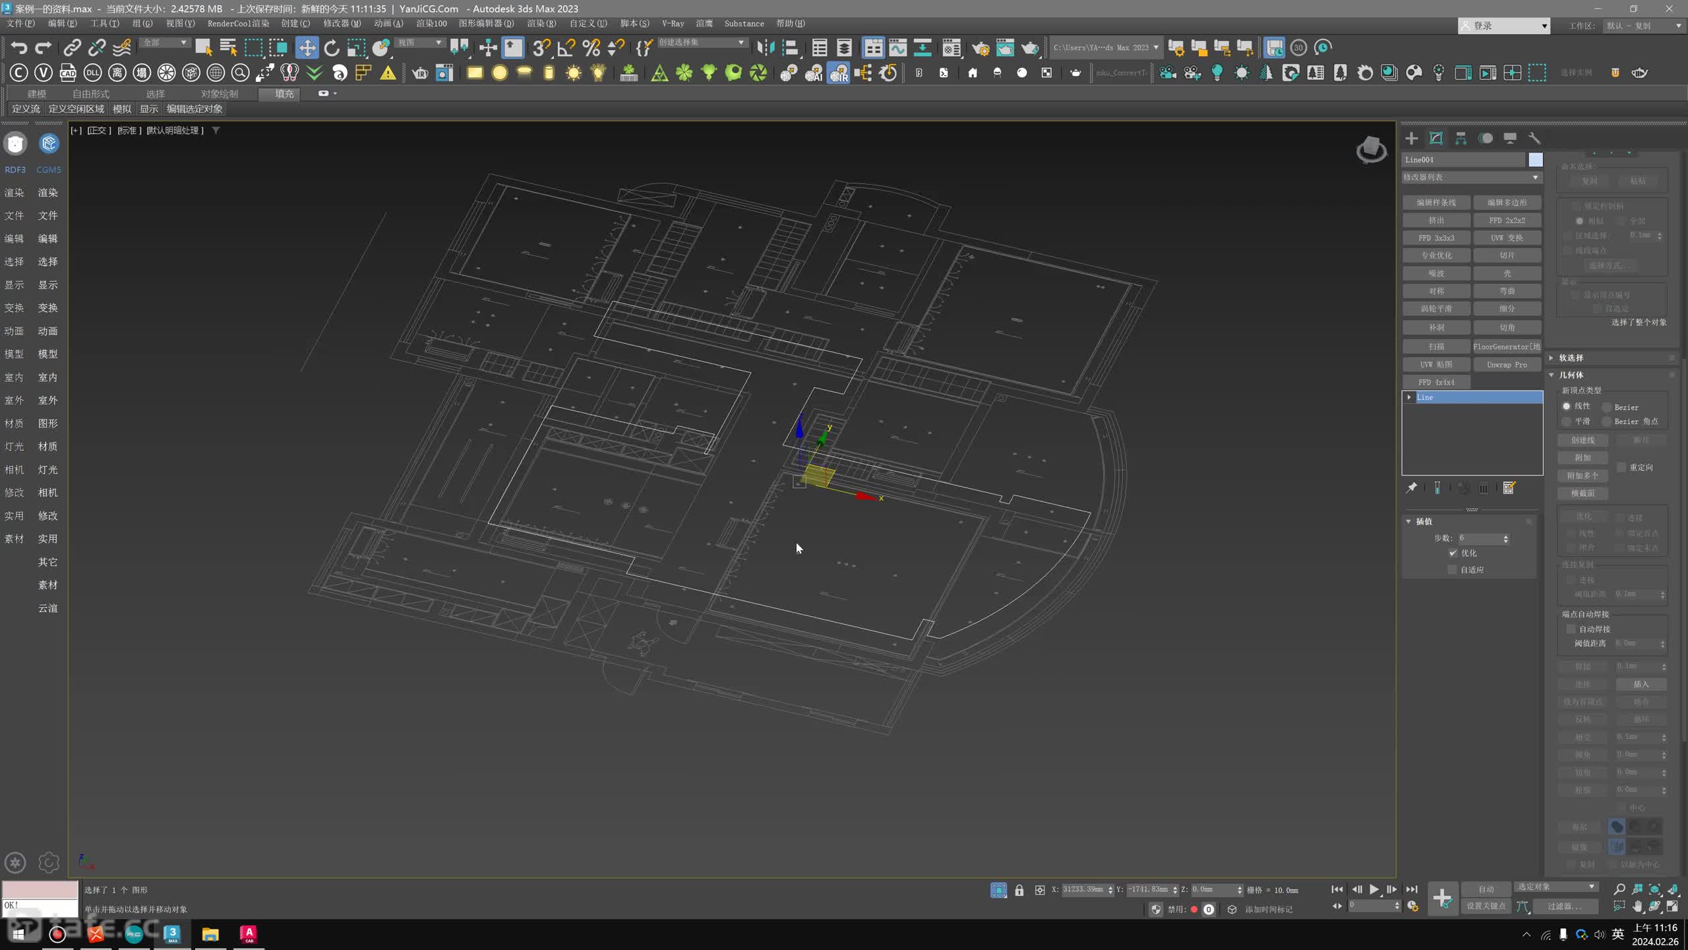This screenshot has width=1688, height=950.
Task: Click the Redo arrow icon
Action: [x=44, y=47]
